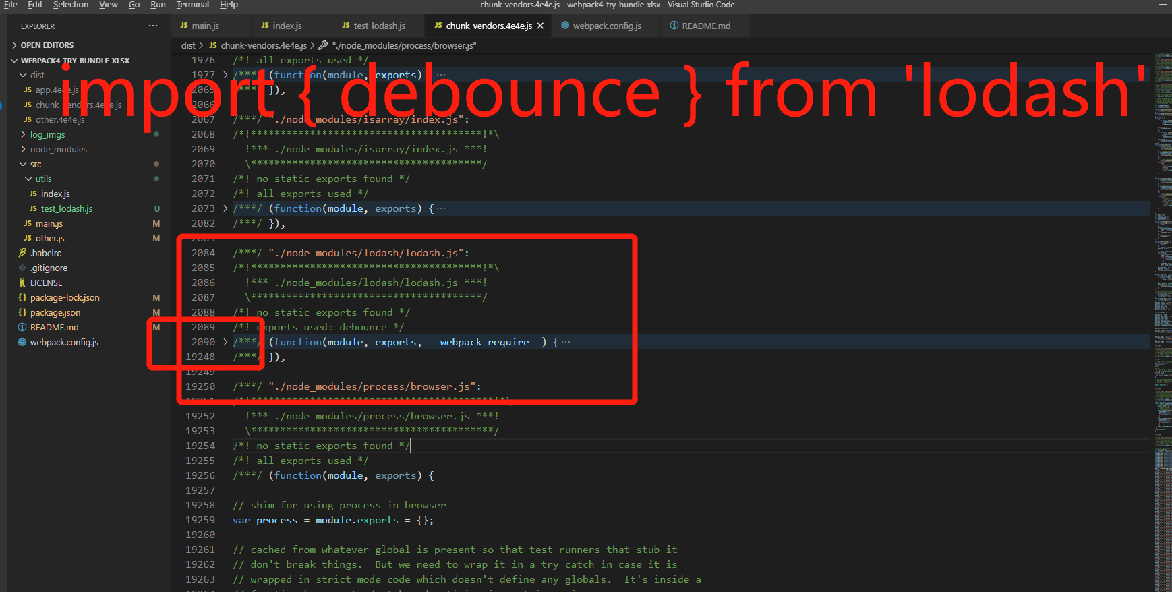Screen dimensions: 1172x592
Task: Click line number 19256 in the gutter
Action: point(200,475)
